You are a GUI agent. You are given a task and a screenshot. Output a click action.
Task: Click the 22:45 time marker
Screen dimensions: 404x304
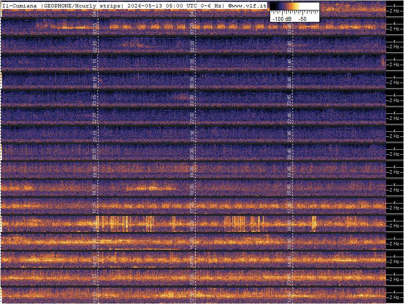(x=290, y=118)
